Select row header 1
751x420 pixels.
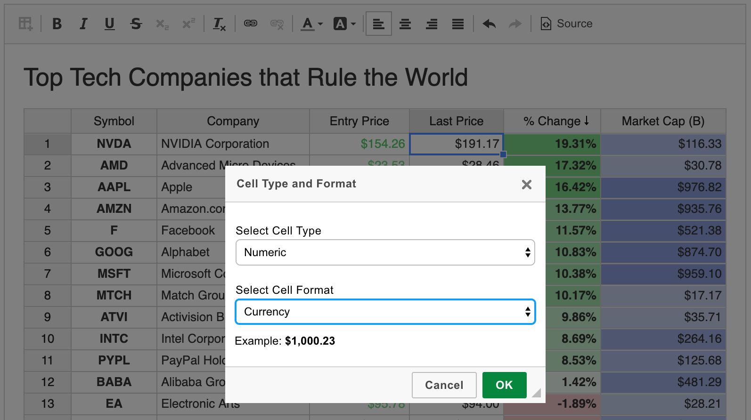point(48,144)
